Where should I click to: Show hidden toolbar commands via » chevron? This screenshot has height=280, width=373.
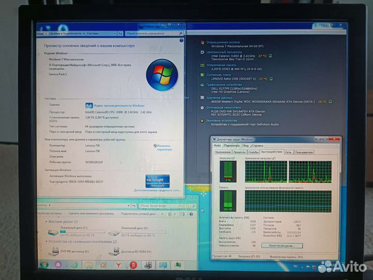tap(162, 214)
